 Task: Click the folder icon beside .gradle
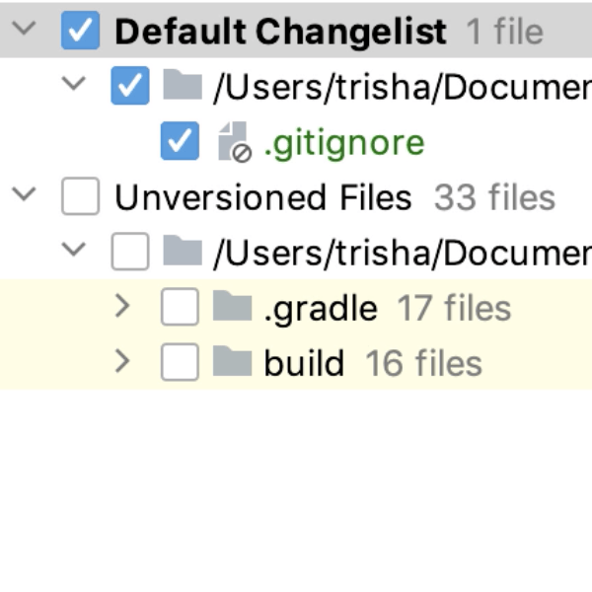[x=233, y=309]
